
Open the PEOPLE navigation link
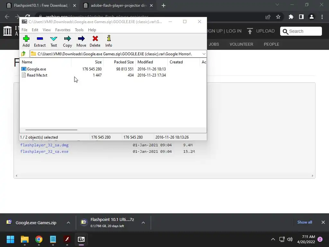pos(271,44)
